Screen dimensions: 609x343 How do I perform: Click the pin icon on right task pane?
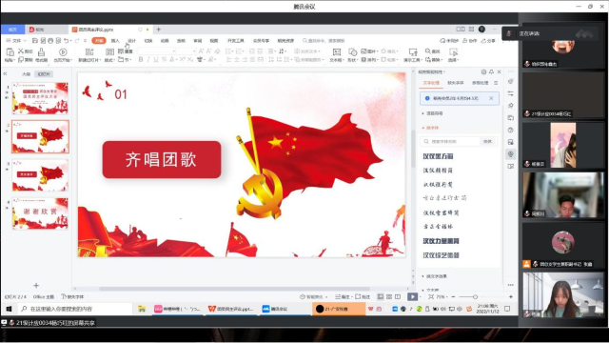pyautogui.click(x=491, y=72)
